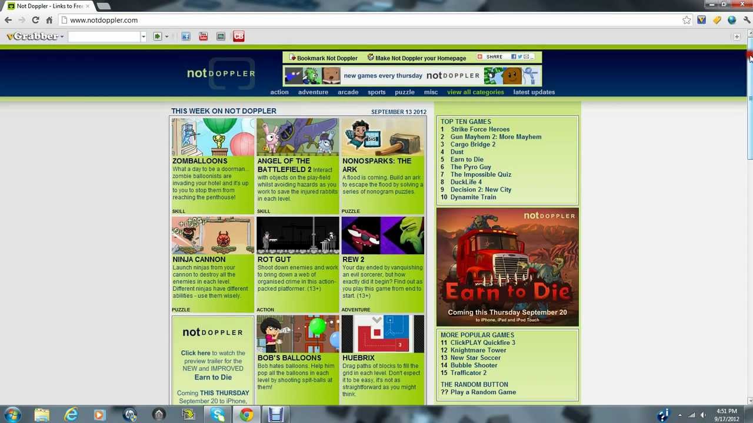
Task: Click the vGrabber search input field
Action: point(104,36)
